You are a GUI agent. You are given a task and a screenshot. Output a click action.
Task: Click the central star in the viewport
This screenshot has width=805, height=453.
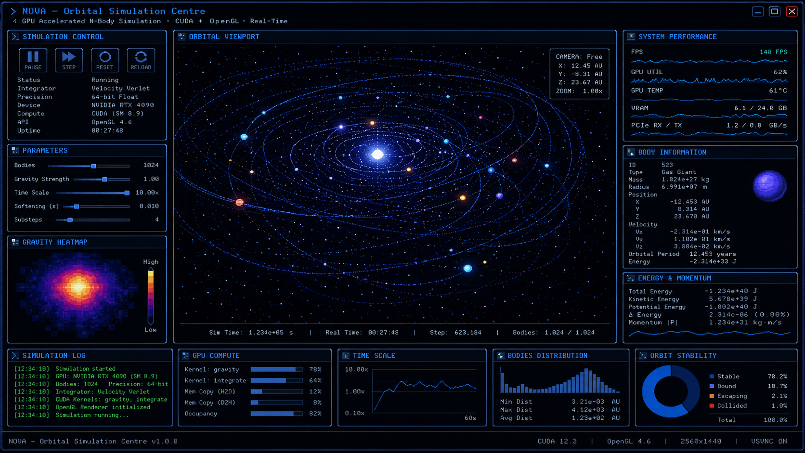[377, 155]
